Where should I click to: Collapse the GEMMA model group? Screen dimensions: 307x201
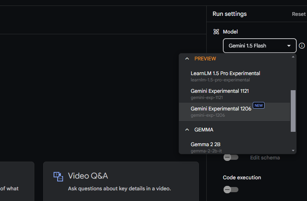pos(187,130)
